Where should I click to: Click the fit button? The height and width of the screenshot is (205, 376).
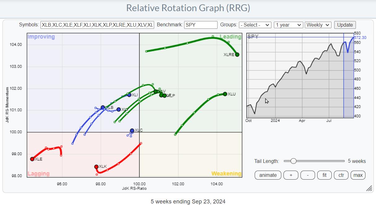point(324,175)
